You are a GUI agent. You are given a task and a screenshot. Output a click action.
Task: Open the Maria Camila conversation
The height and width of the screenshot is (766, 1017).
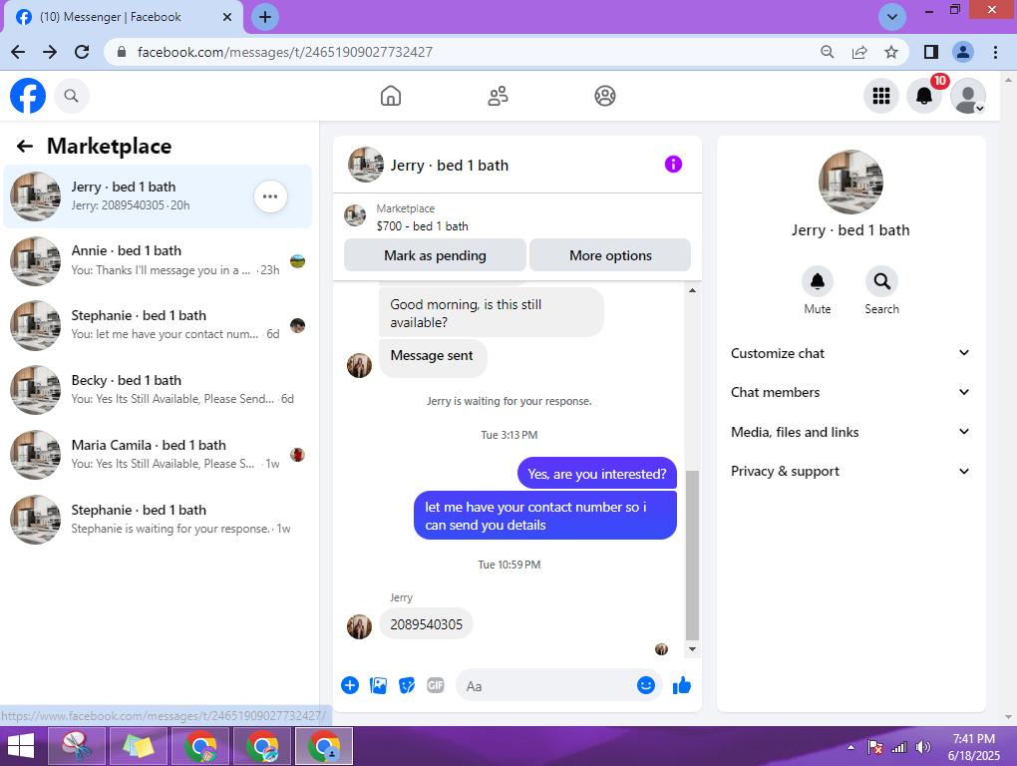158,456
